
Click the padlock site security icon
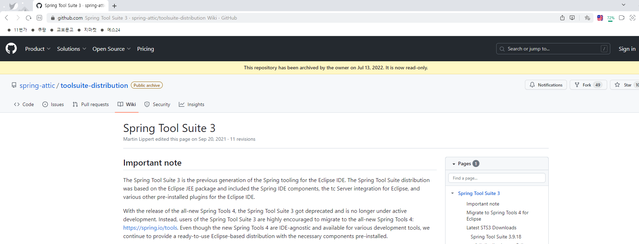53,18
